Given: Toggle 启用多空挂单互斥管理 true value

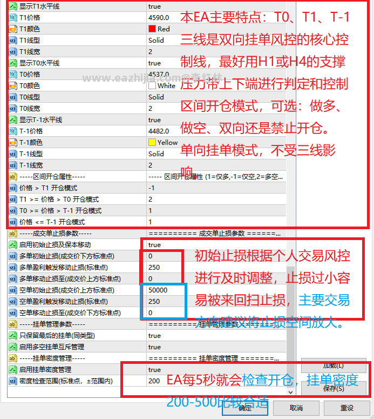Looking at the screenshot, I should pyautogui.click(x=154, y=347).
